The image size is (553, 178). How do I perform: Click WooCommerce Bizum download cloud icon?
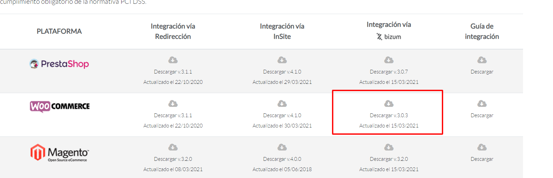click(x=389, y=104)
